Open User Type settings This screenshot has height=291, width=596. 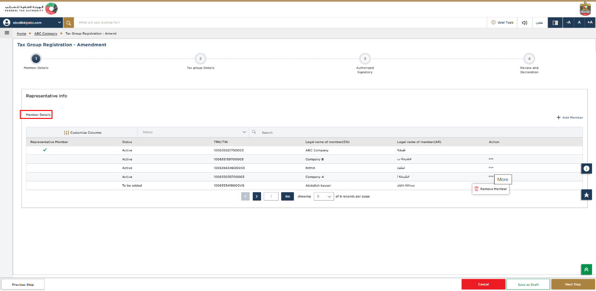click(x=502, y=22)
